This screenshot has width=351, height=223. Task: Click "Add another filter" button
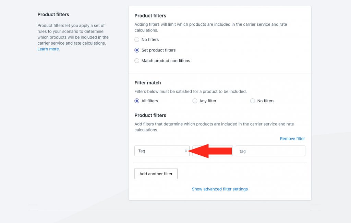point(156,174)
